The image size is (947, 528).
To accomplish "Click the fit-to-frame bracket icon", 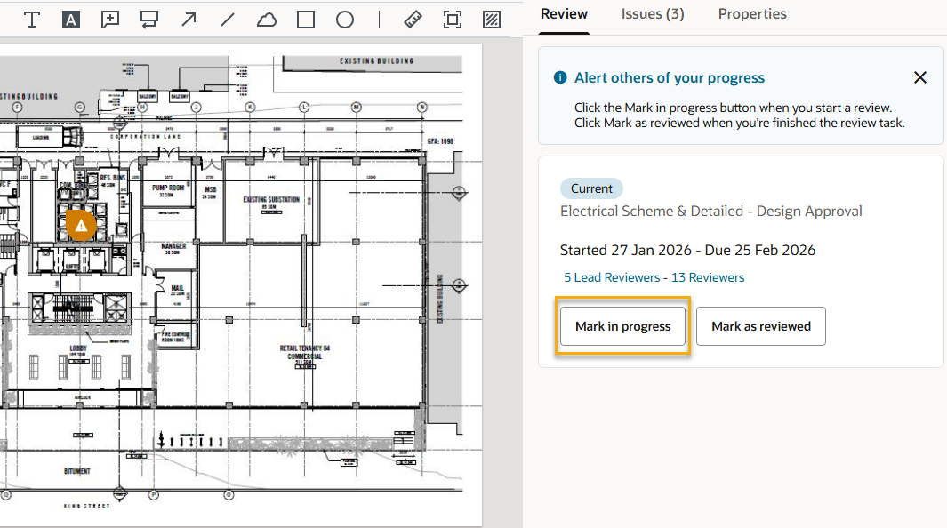I will pos(452,20).
